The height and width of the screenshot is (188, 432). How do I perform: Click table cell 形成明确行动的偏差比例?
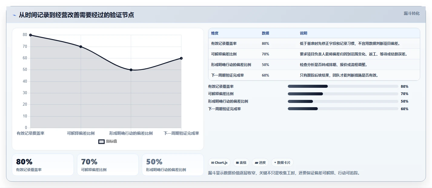pyautogui.click(x=231, y=64)
